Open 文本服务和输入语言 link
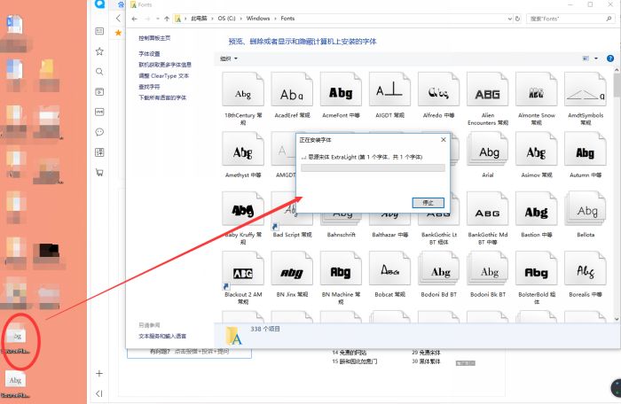Image resolution: width=621 pixels, height=404 pixels. pyautogui.click(x=162, y=336)
